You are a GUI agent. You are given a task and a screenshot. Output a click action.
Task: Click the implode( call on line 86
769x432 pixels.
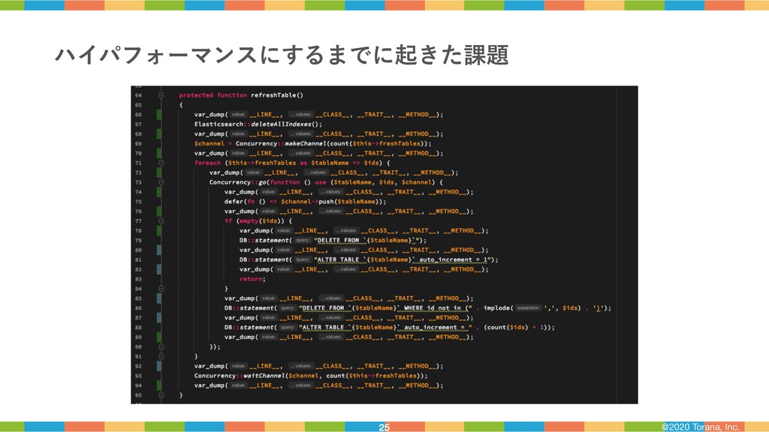click(x=498, y=308)
